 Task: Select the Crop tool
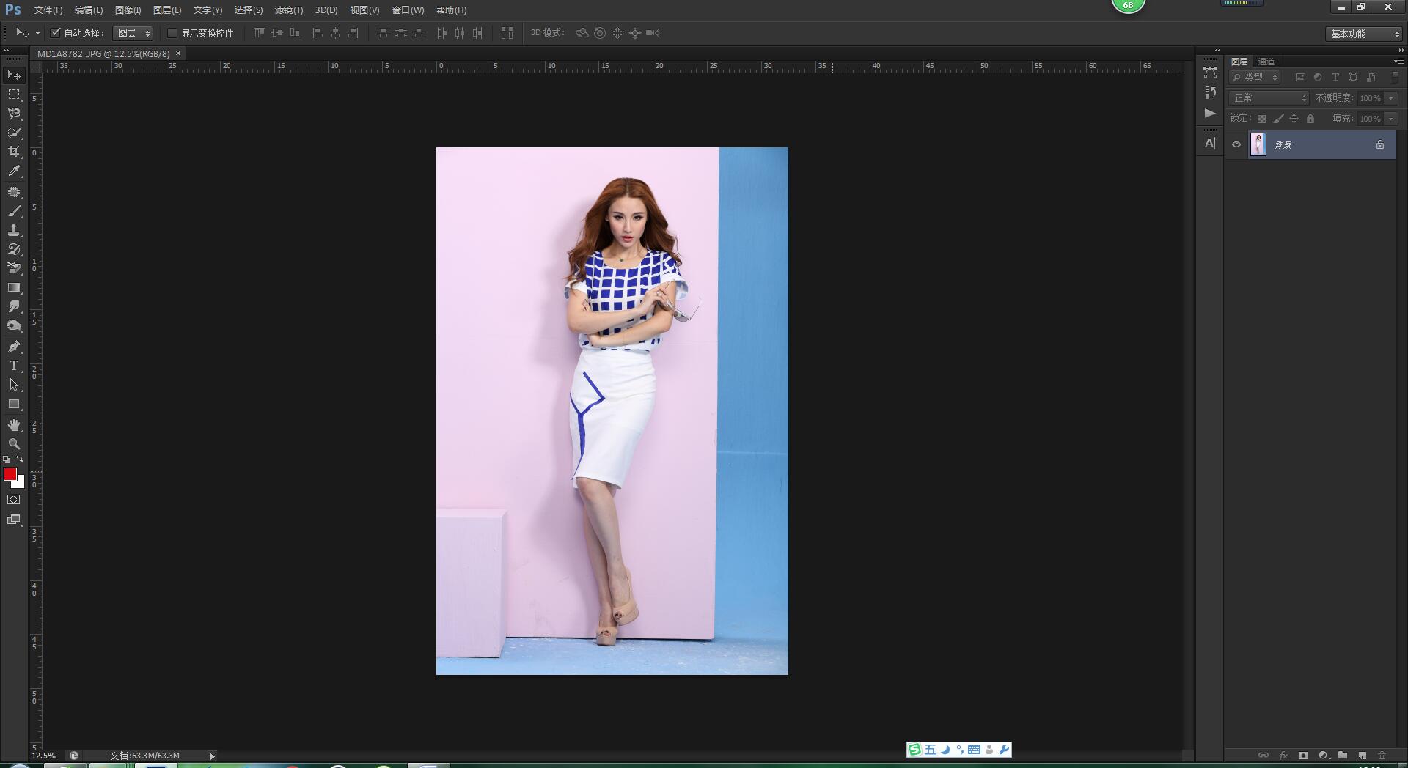[14, 152]
